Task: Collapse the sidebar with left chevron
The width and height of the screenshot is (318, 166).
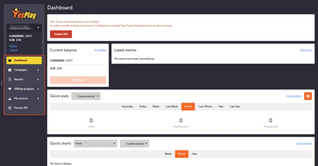Action: 2,83
